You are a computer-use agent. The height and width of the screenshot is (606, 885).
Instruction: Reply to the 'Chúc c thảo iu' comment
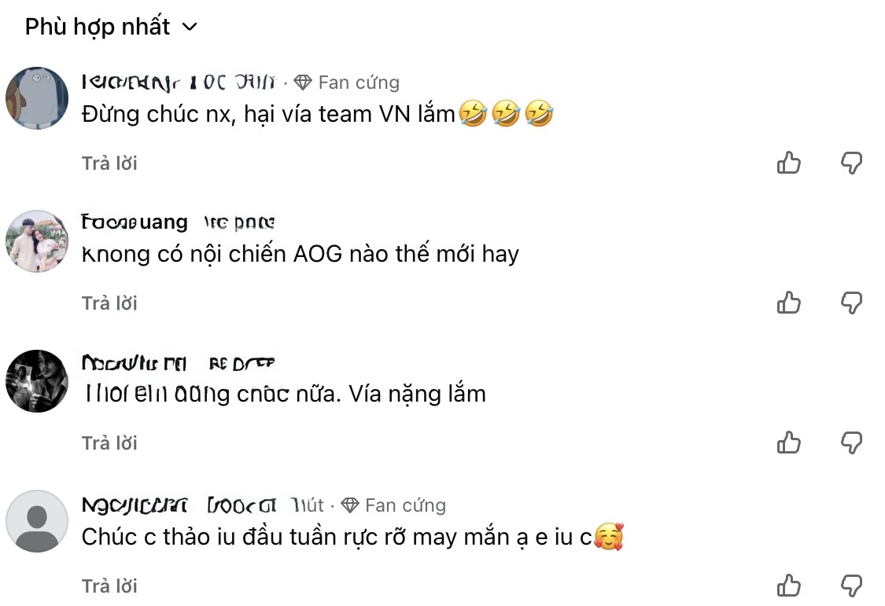[x=109, y=586]
